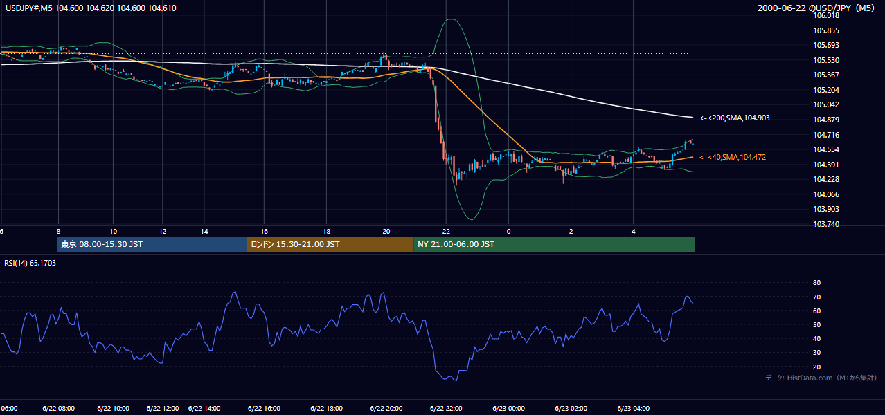Click the RSI scale value 80
885x415 pixels.
pos(816,283)
